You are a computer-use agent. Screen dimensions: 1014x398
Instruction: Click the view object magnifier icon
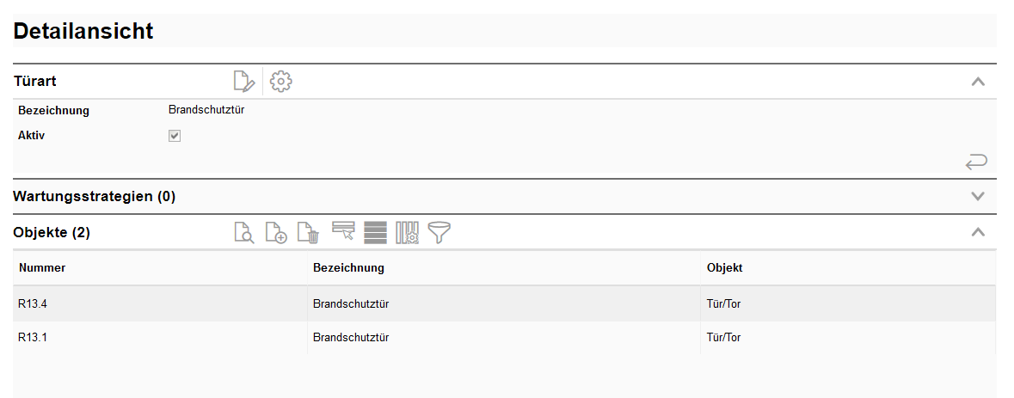244,233
